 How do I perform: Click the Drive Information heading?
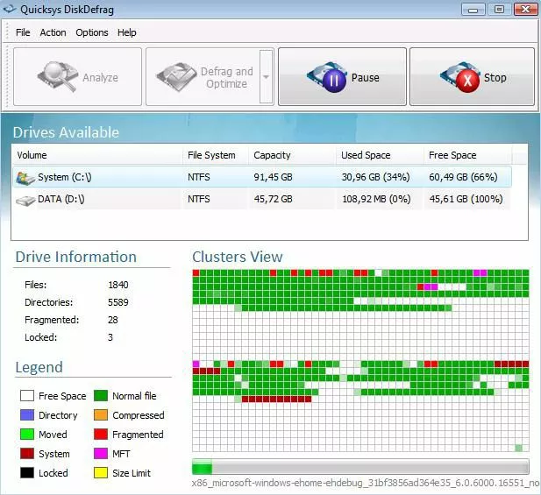coord(76,257)
